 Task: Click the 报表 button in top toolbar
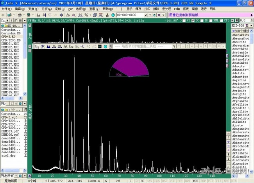pyautogui.click(x=186, y=8)
